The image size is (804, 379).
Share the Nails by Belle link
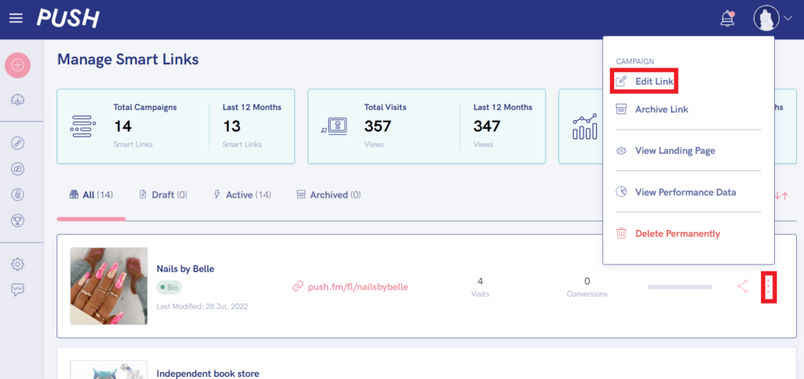742,286
